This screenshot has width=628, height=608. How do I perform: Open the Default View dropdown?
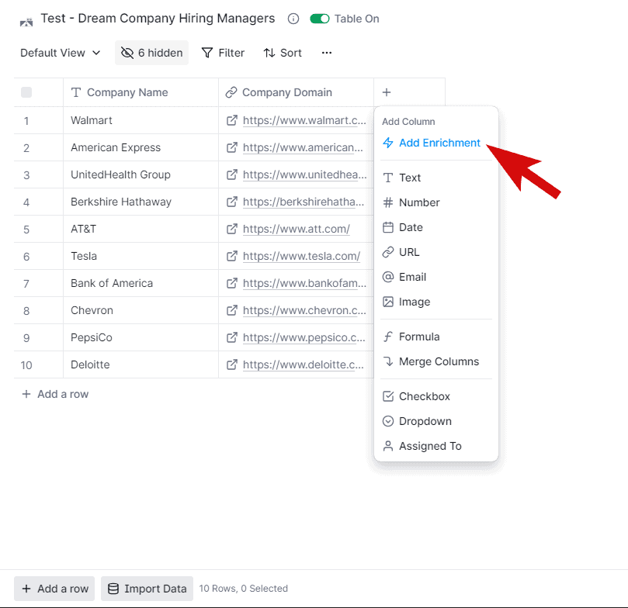coord(60,53)
